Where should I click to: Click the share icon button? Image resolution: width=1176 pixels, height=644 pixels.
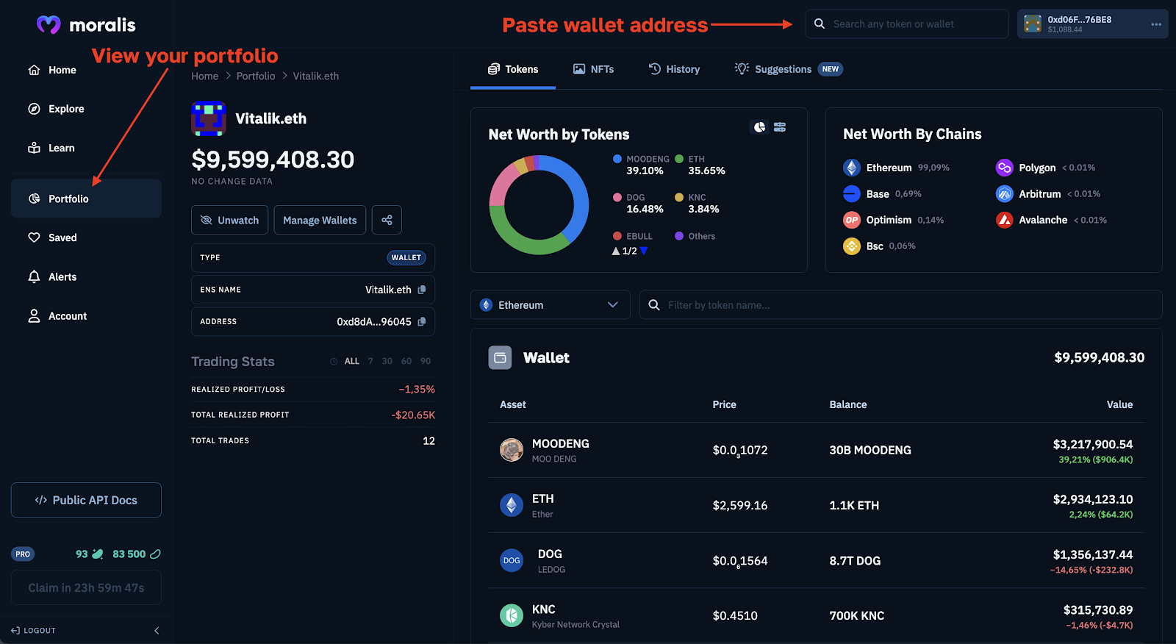tap(387, 220)
